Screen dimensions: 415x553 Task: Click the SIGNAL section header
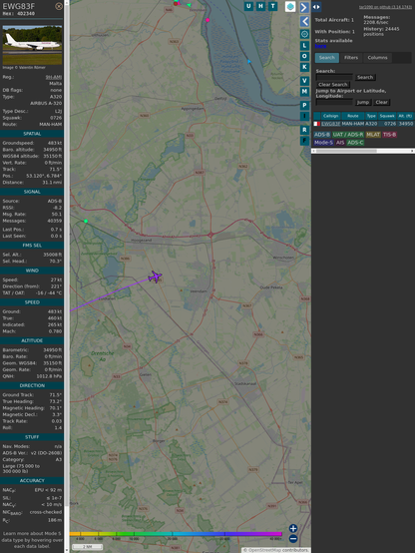click(32, 192)
